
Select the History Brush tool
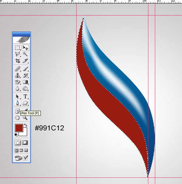point(25,75)
